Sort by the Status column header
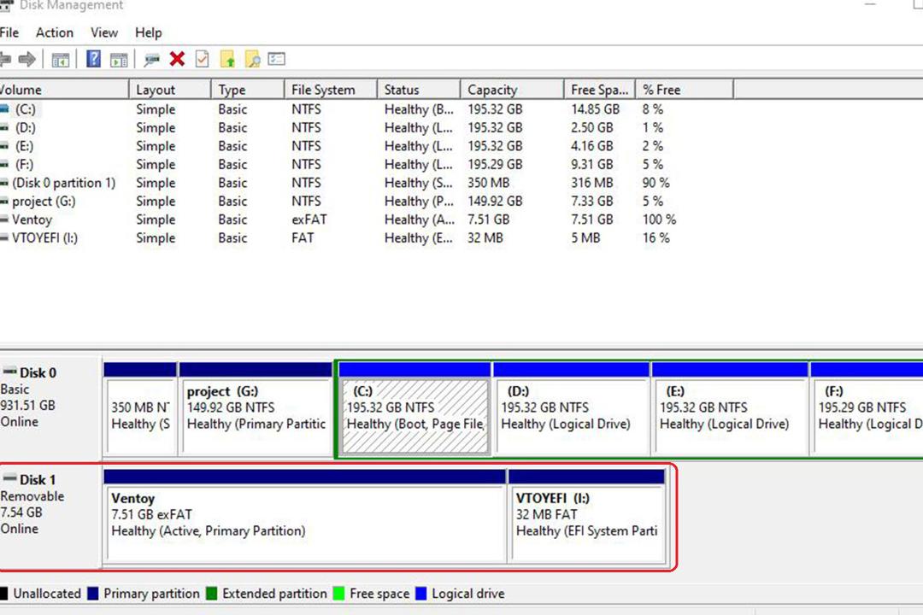Screen dimensions: 923x615 [419, 90]
